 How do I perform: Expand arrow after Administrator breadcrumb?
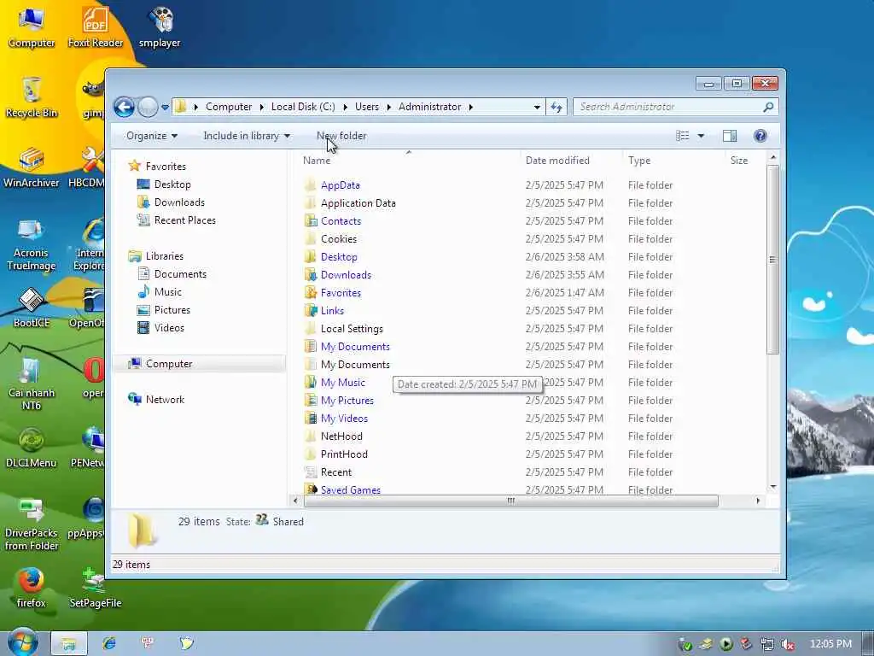[x=471, y=107]
